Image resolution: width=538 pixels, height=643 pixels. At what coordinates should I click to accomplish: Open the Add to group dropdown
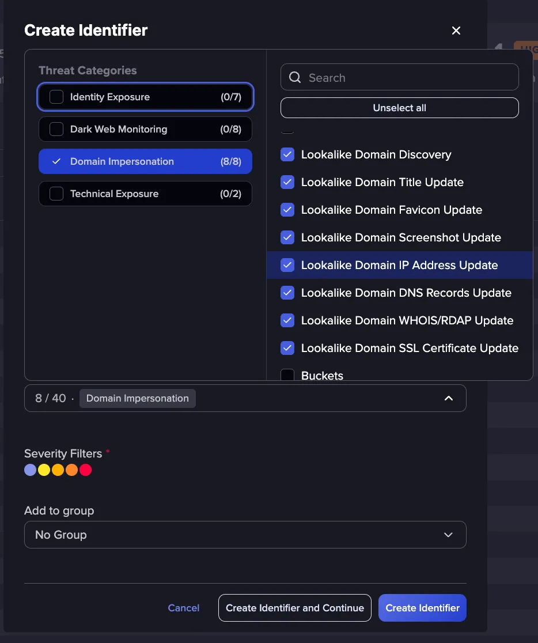245,535
